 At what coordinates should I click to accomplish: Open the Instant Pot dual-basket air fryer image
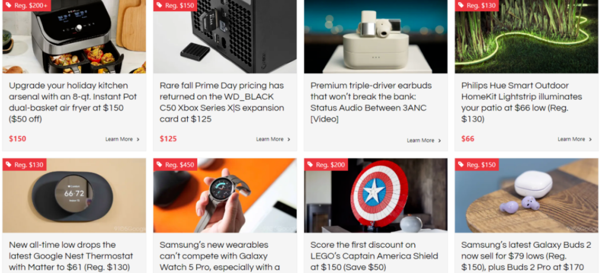pyautogui.click(x=74, y=36)
